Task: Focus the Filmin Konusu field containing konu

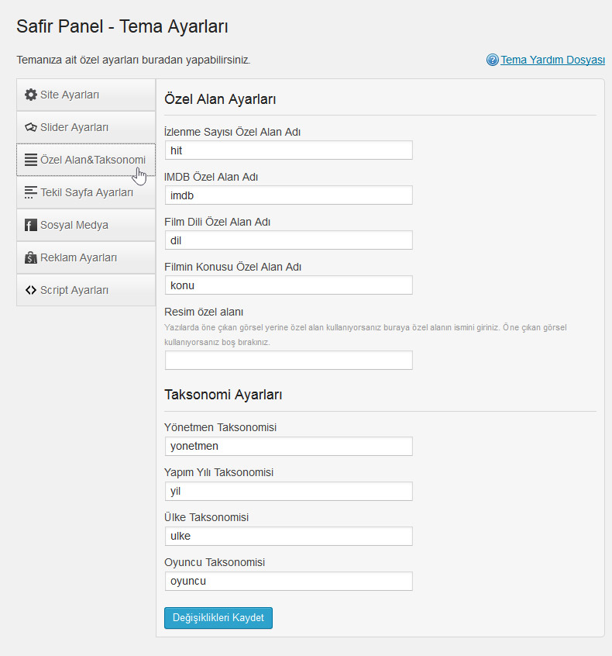Action: (289, 285)
